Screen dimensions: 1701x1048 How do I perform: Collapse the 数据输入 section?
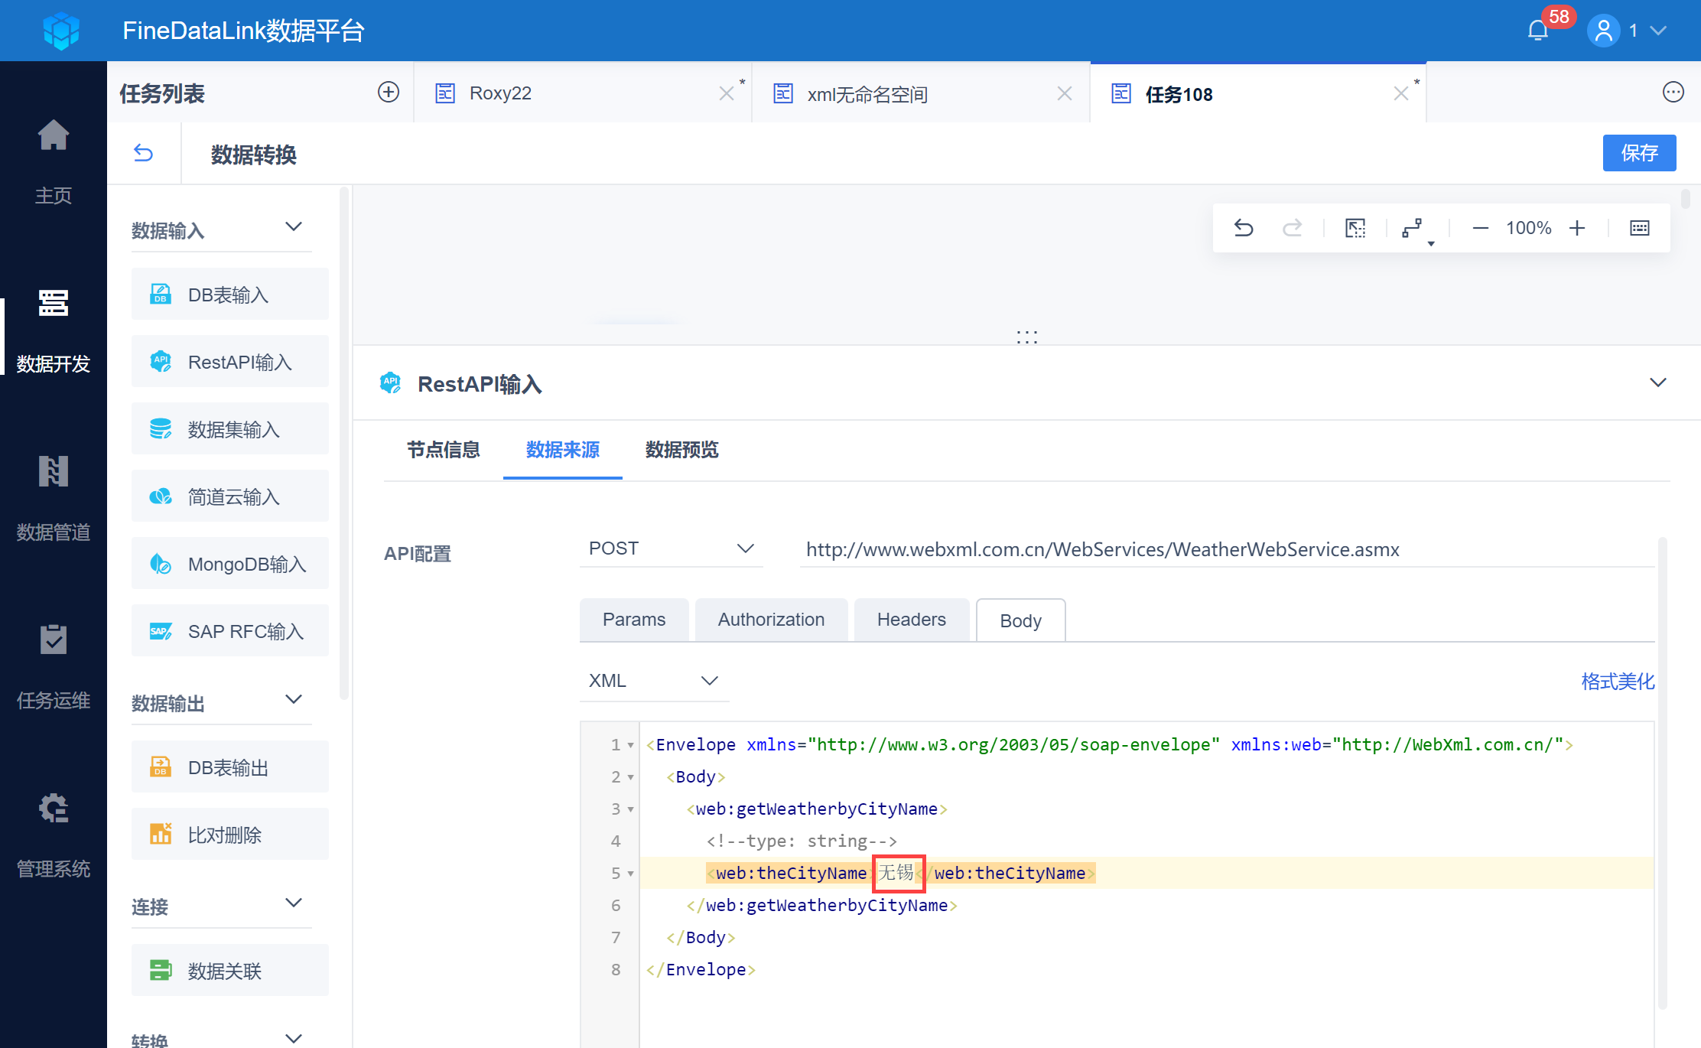point(294,227)
